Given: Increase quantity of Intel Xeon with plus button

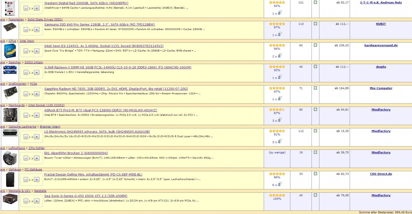Looking at the screenshot, I should pyautogui.click(x=37, y=51).
